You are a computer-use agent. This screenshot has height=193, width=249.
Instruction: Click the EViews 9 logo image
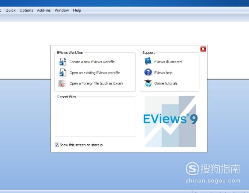click(170, 121)
